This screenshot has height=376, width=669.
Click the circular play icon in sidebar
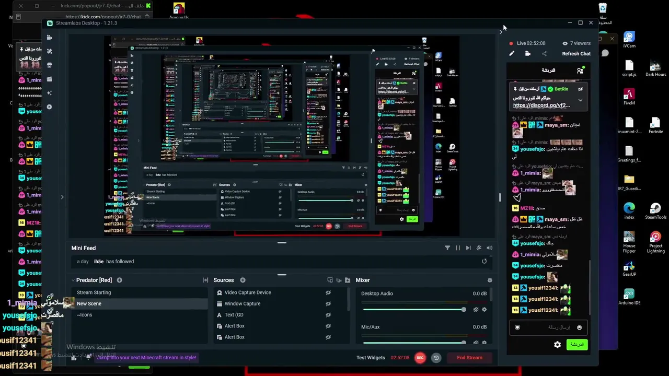coord(49,107)
